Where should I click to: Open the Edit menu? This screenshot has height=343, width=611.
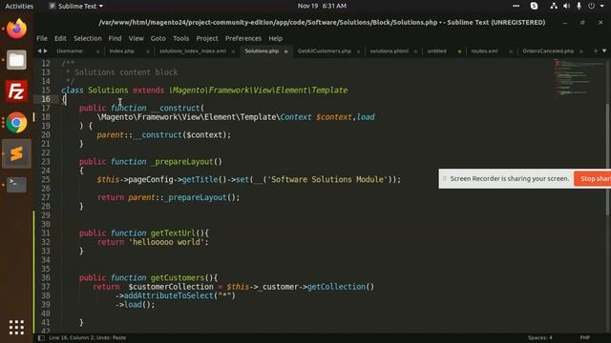point(60,38)
